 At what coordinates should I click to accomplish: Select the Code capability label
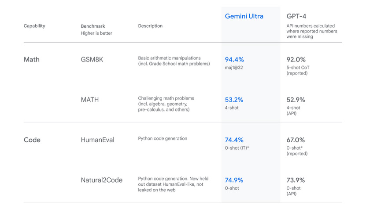click(x=32, y=140)
